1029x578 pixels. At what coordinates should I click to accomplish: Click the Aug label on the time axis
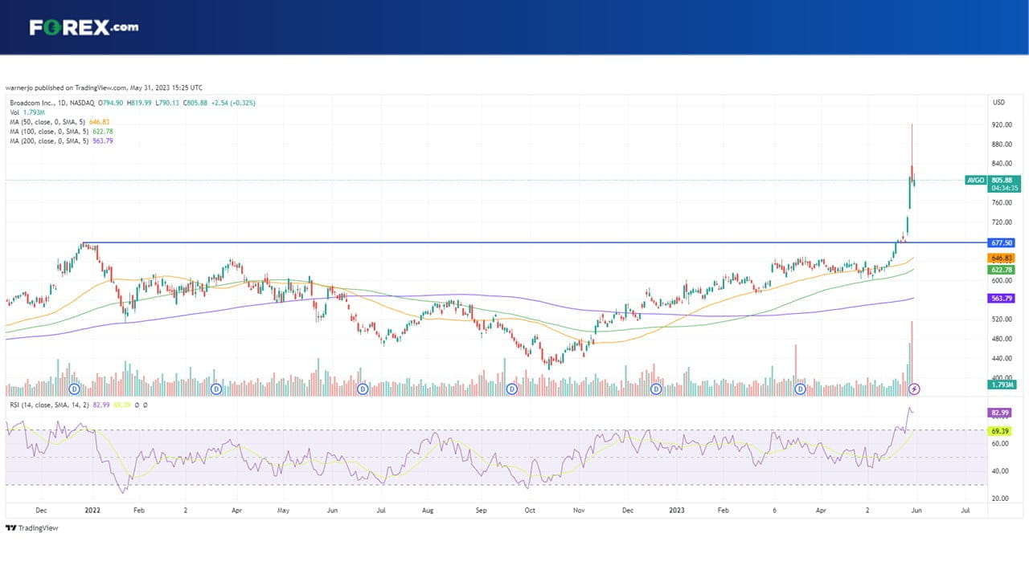tap(428, 510)
